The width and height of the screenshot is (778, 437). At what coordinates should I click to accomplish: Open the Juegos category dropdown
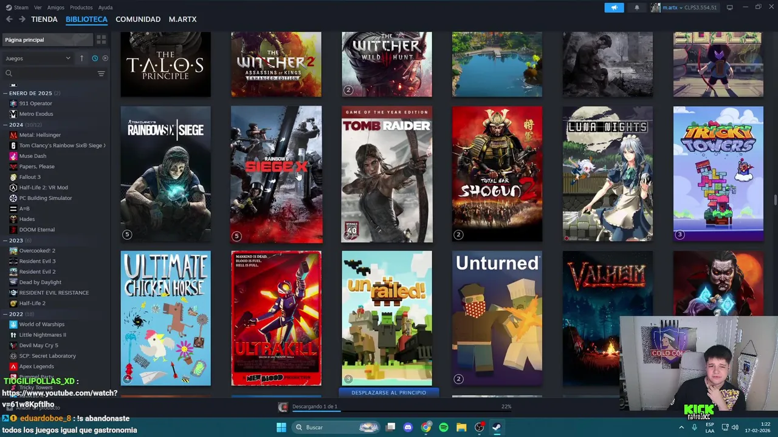tap(37, 58)
